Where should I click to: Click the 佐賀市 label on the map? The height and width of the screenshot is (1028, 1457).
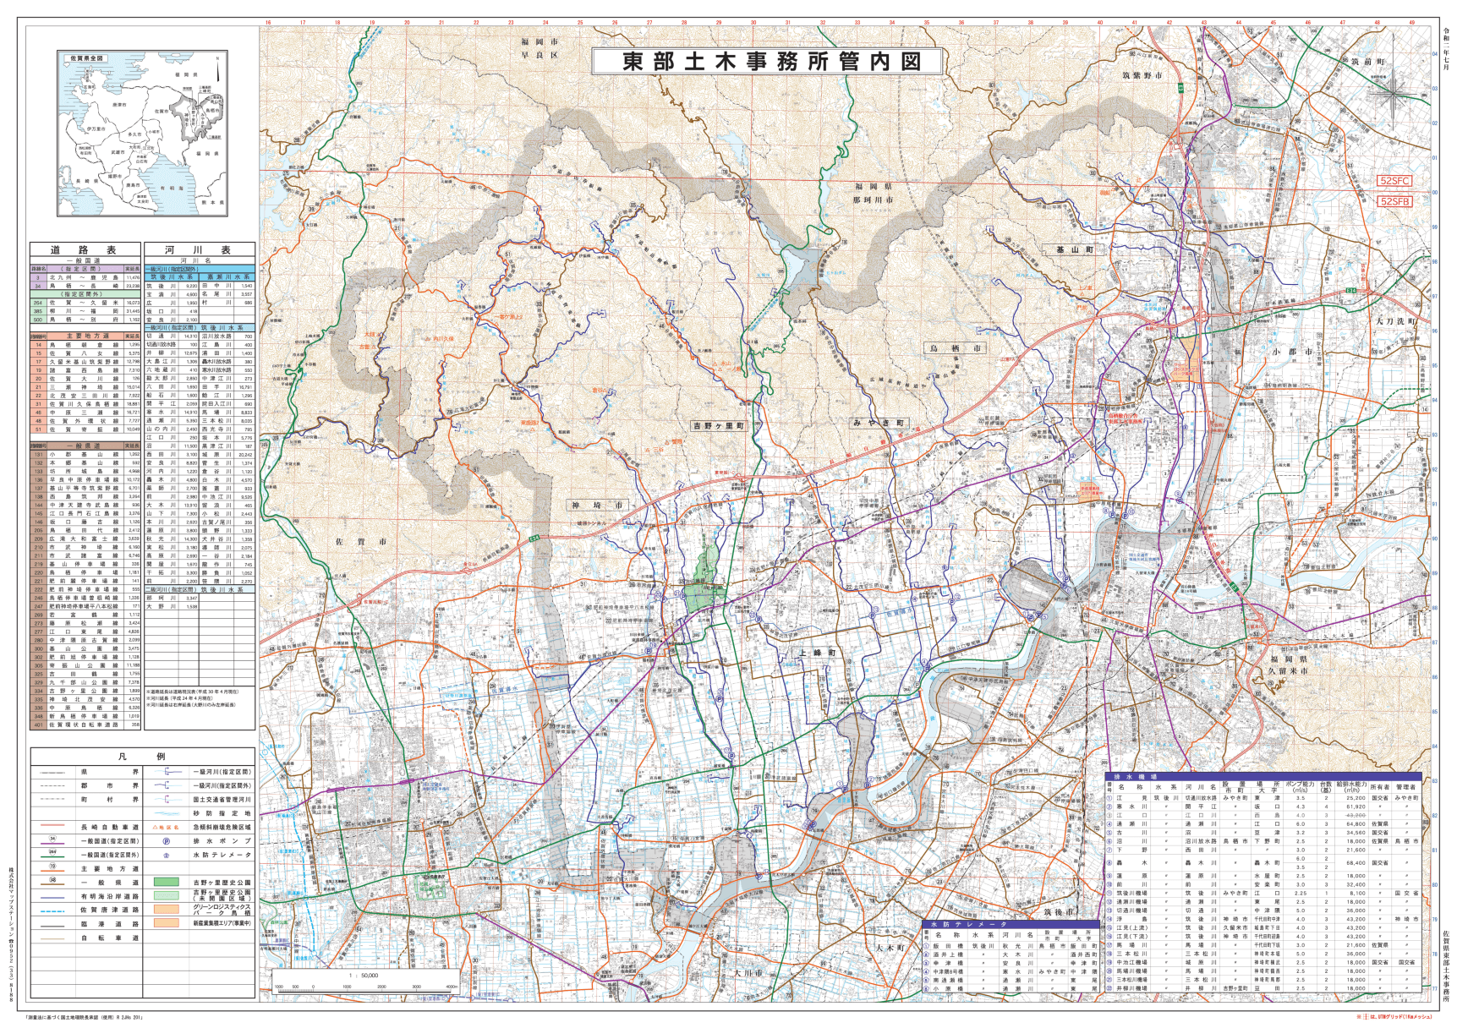[x=361, y=541]
